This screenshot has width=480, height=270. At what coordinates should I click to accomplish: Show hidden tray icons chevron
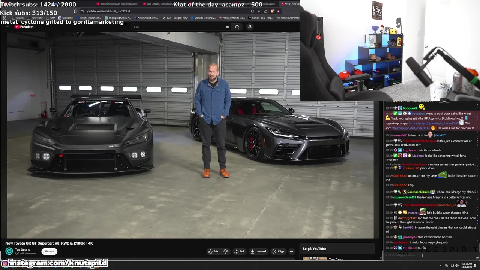coord(440,265)
